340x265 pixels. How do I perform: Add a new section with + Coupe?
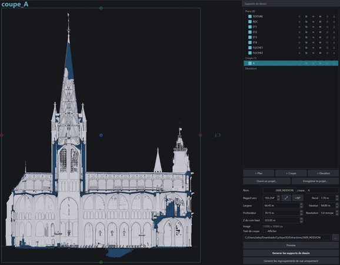click(x=291, y=173)
